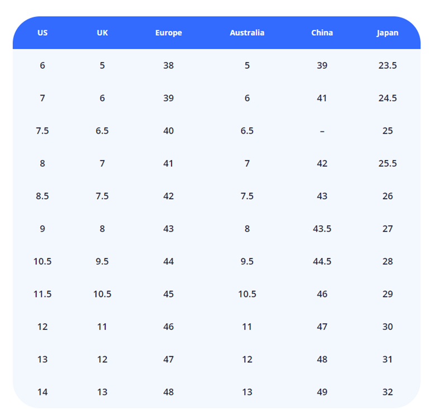Select the Japan column header
Screen dimensions: 434x410
(388, 32)
